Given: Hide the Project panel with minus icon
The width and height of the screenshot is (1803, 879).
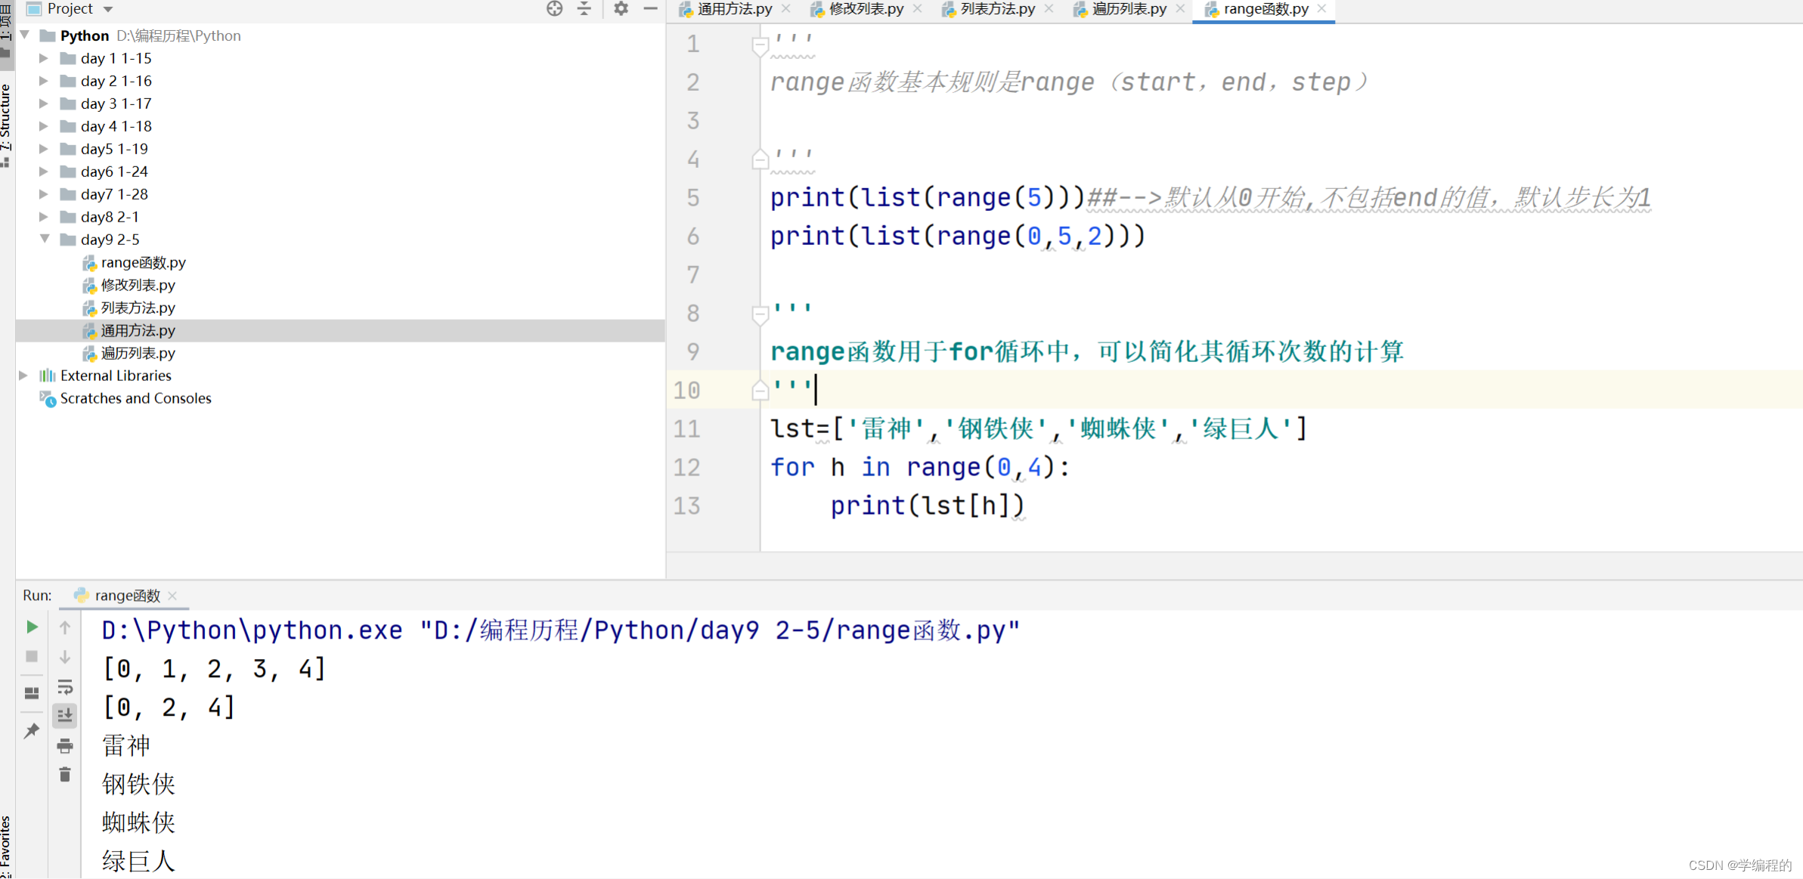Looking at the screenshot, I should point(650,9).
